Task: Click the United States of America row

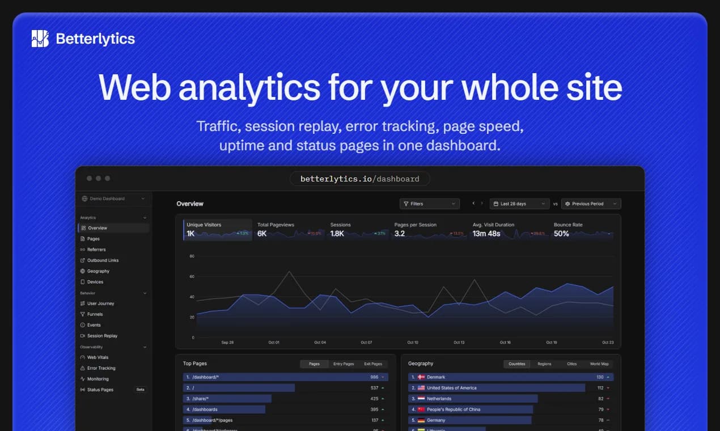Action: (511, 388)
